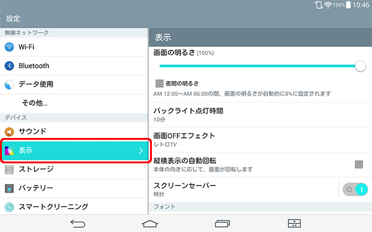
Task: Tap the スマートクリーニング icon
Action: [x=9, y=207]
